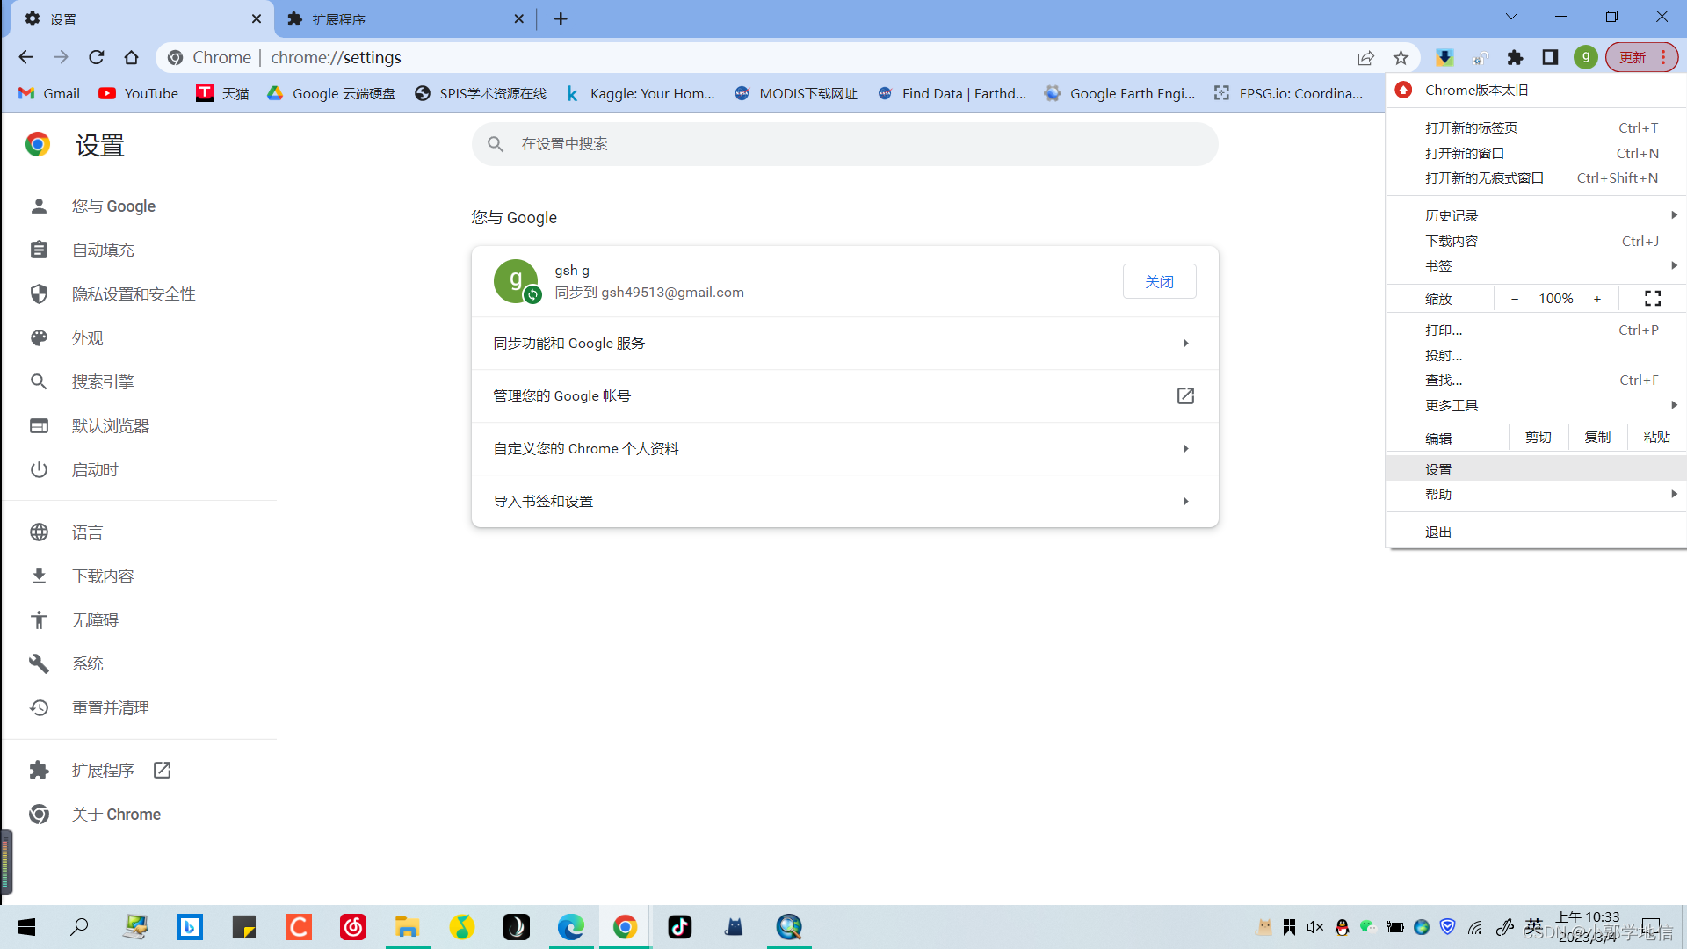
Task: Select 退出 from the Chrome menu
Action: (1437, 532)
